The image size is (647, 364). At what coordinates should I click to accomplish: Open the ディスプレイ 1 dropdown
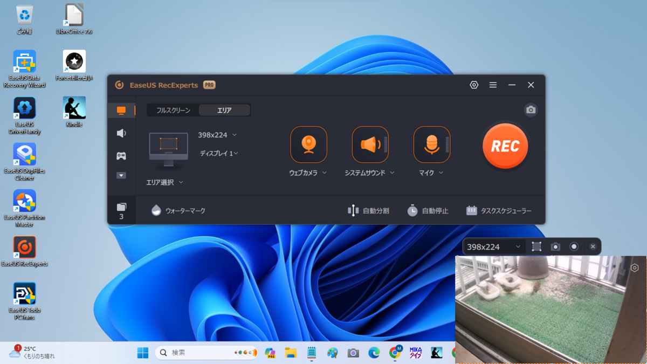pos(219,153)
